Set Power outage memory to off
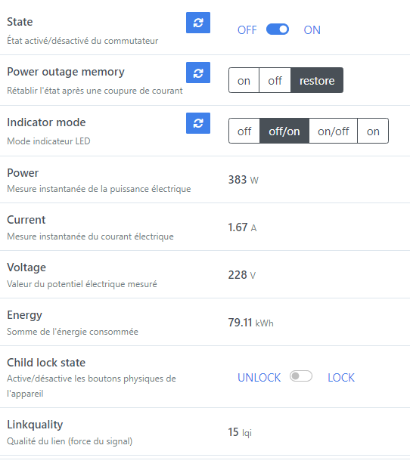410x473 pixels. [x=275, y=80]
